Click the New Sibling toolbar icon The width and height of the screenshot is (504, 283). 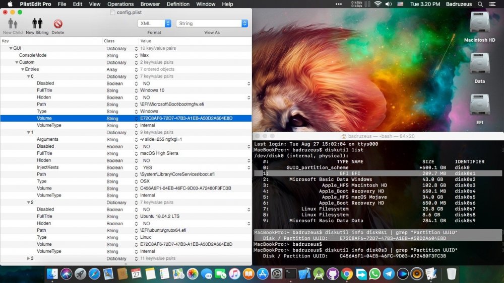tap(37, 24)
